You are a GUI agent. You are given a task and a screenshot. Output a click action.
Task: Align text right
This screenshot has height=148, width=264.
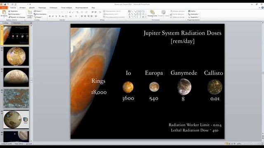click(88, 16)
